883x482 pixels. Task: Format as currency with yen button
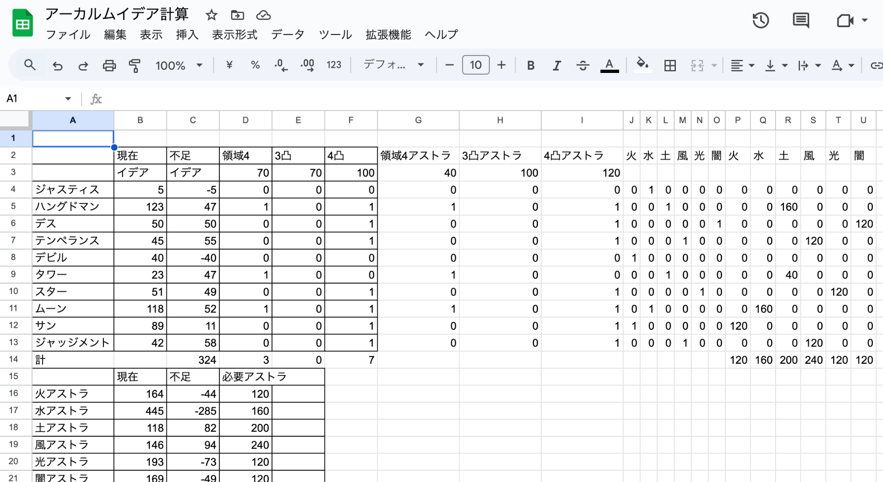[x=229, y=65]
